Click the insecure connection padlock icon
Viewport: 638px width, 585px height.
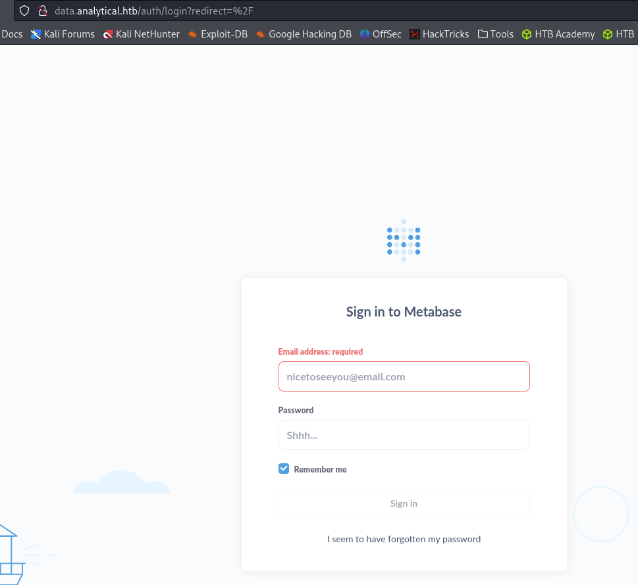(43, 11)
